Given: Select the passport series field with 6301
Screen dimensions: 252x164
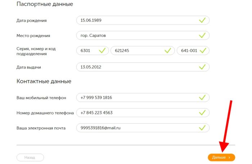Looking at the screenshot, I should [88, 51].
